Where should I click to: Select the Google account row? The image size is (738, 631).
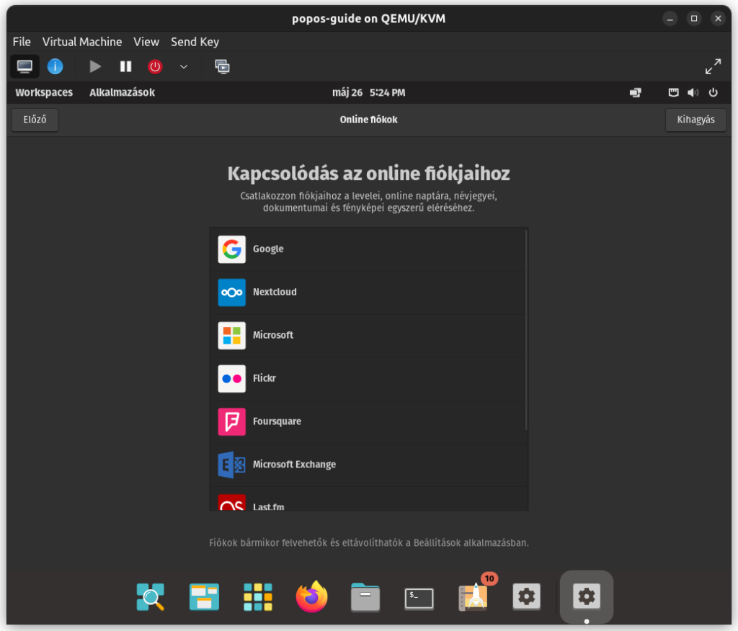(368, 249)
